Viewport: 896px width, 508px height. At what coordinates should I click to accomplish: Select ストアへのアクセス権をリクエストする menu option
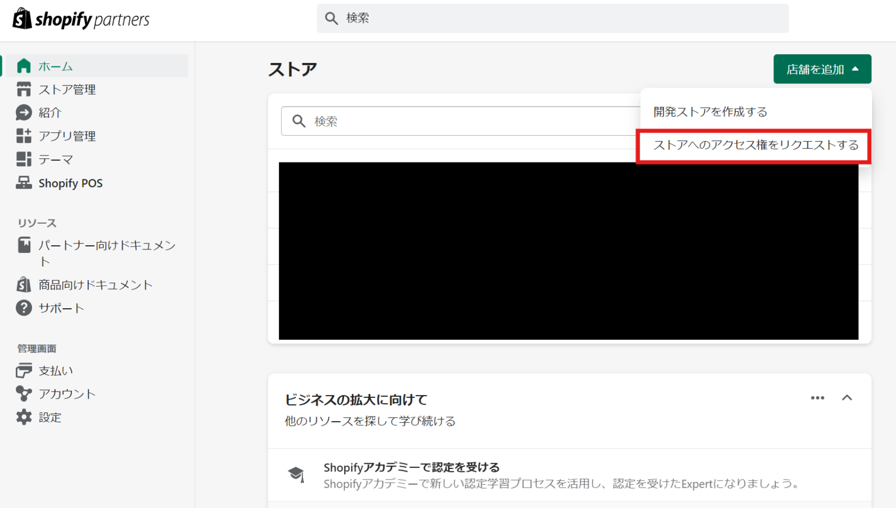click(x=755, y=145)
